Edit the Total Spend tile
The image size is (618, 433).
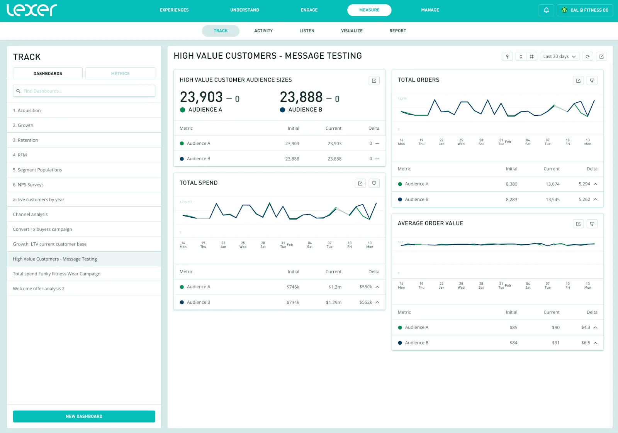tap(360, 183)
